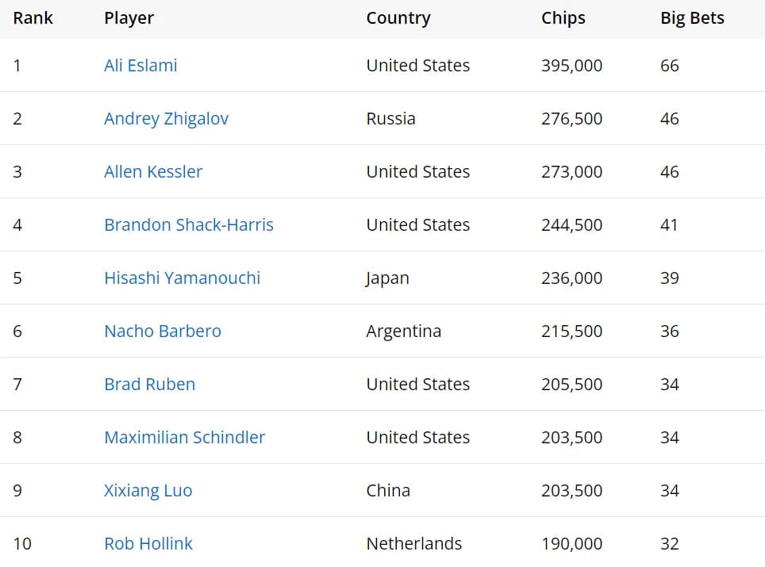Click the Allen Kessler player link
The image size is (765, 567).
click(x=153, y=171)
